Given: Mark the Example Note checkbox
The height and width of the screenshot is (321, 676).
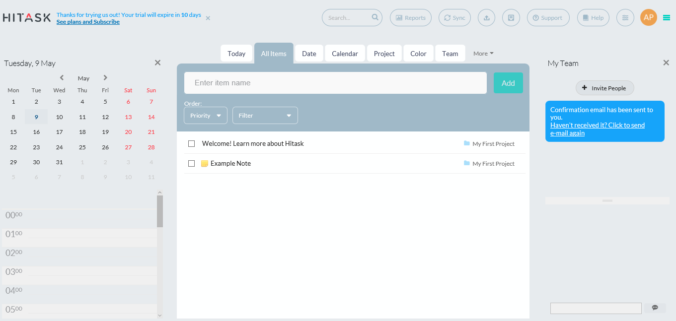Looking at the screenshot, I should (x=191, y=164).
